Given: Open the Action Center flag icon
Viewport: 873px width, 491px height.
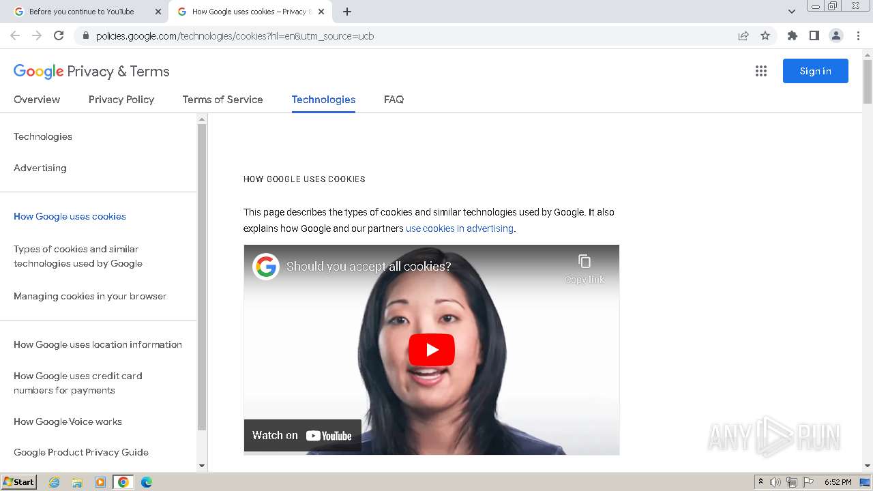Looking at the screenshot, I should [808, 482].
